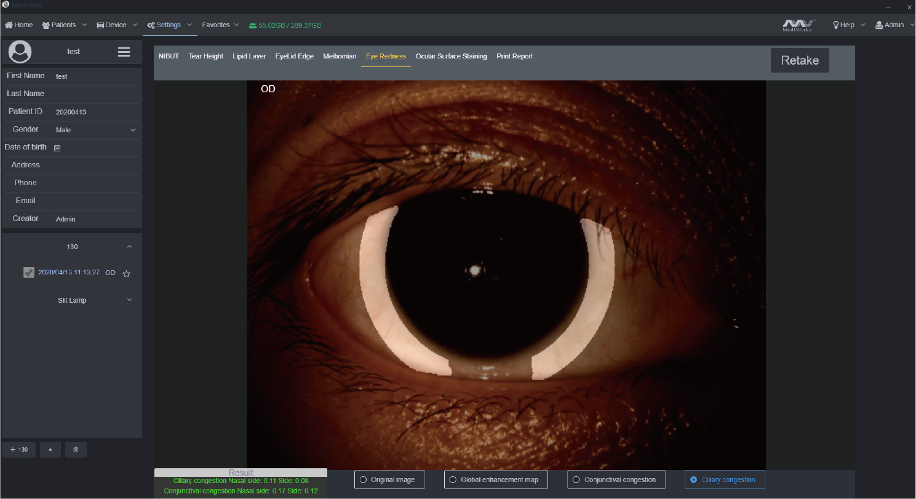916x499 pixels.
Task: Click the MediWorks logo
Action: pos(799,25)
